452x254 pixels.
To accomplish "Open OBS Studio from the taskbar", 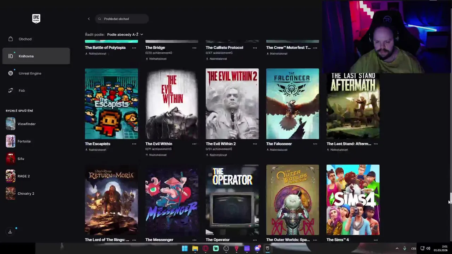I will tap(226, 248).
